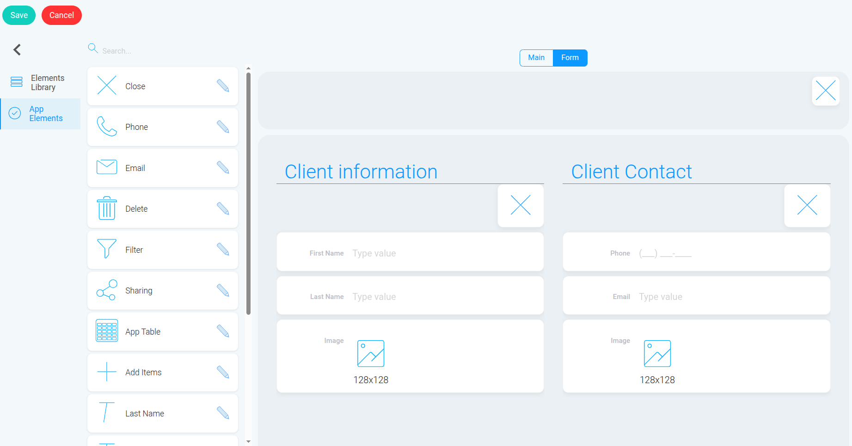Select the Phone element handset icon

(x=107, y=127)
